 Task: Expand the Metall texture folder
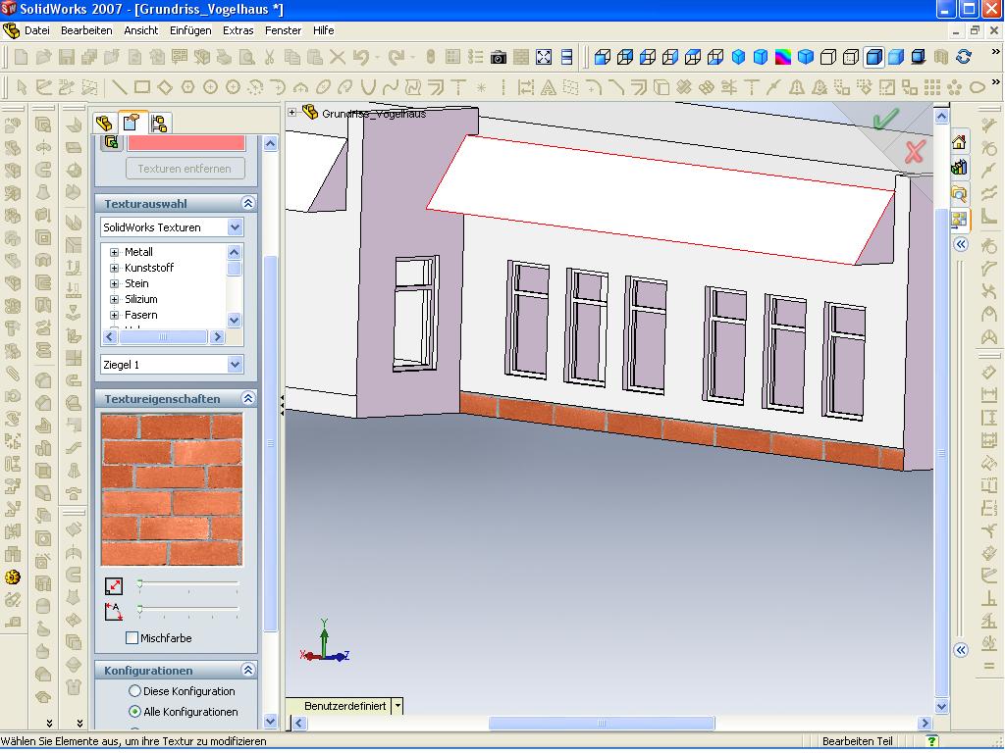114,252
